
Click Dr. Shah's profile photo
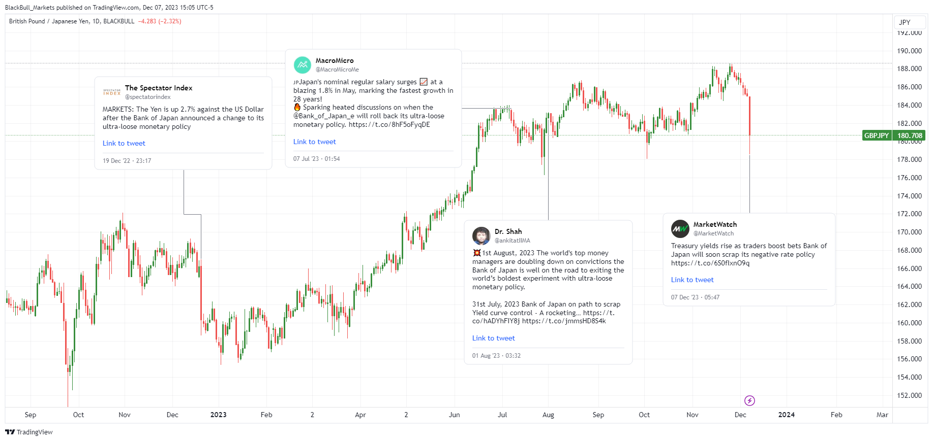(481, 236)
